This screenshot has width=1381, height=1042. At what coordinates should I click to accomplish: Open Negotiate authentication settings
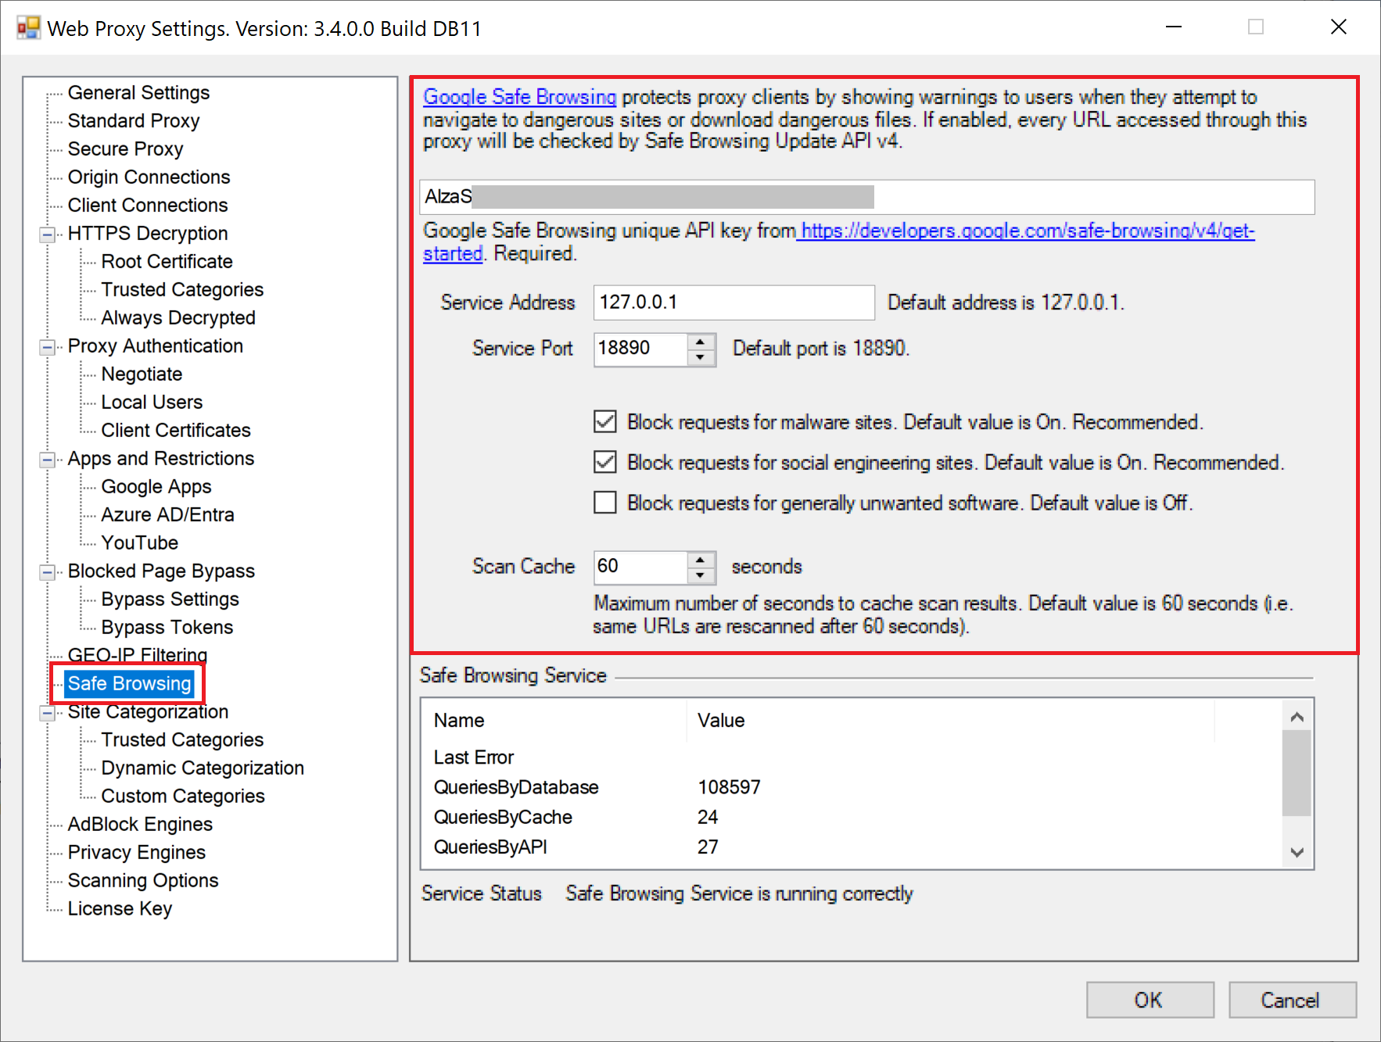coord(142,374)
